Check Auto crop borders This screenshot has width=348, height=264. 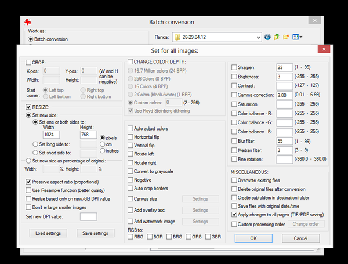click(130, 189)
